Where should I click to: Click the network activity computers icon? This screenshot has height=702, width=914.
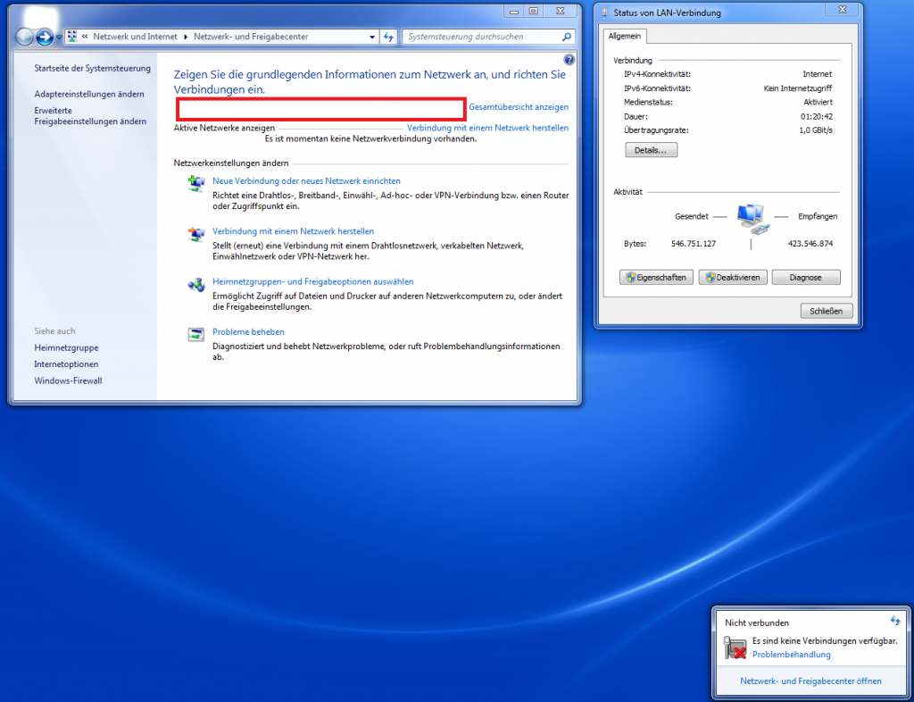click(752, 218)
